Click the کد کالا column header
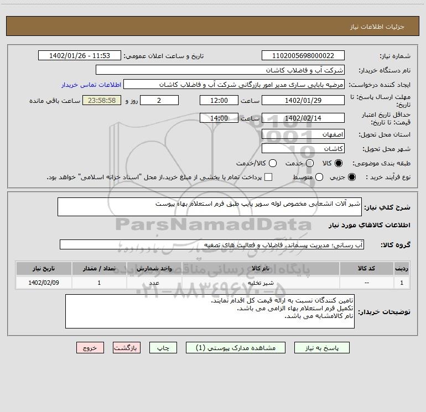Image resolution: width=426 pixels, height=412 pixels. click(x=366, y=269)
